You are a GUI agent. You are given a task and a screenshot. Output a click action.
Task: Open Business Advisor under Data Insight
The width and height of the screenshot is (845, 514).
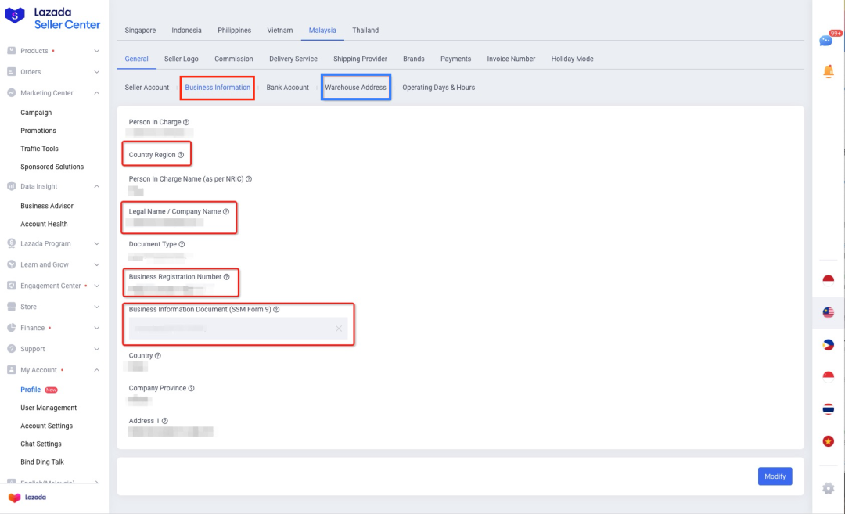pyautogui.click(x=47, y=206)
